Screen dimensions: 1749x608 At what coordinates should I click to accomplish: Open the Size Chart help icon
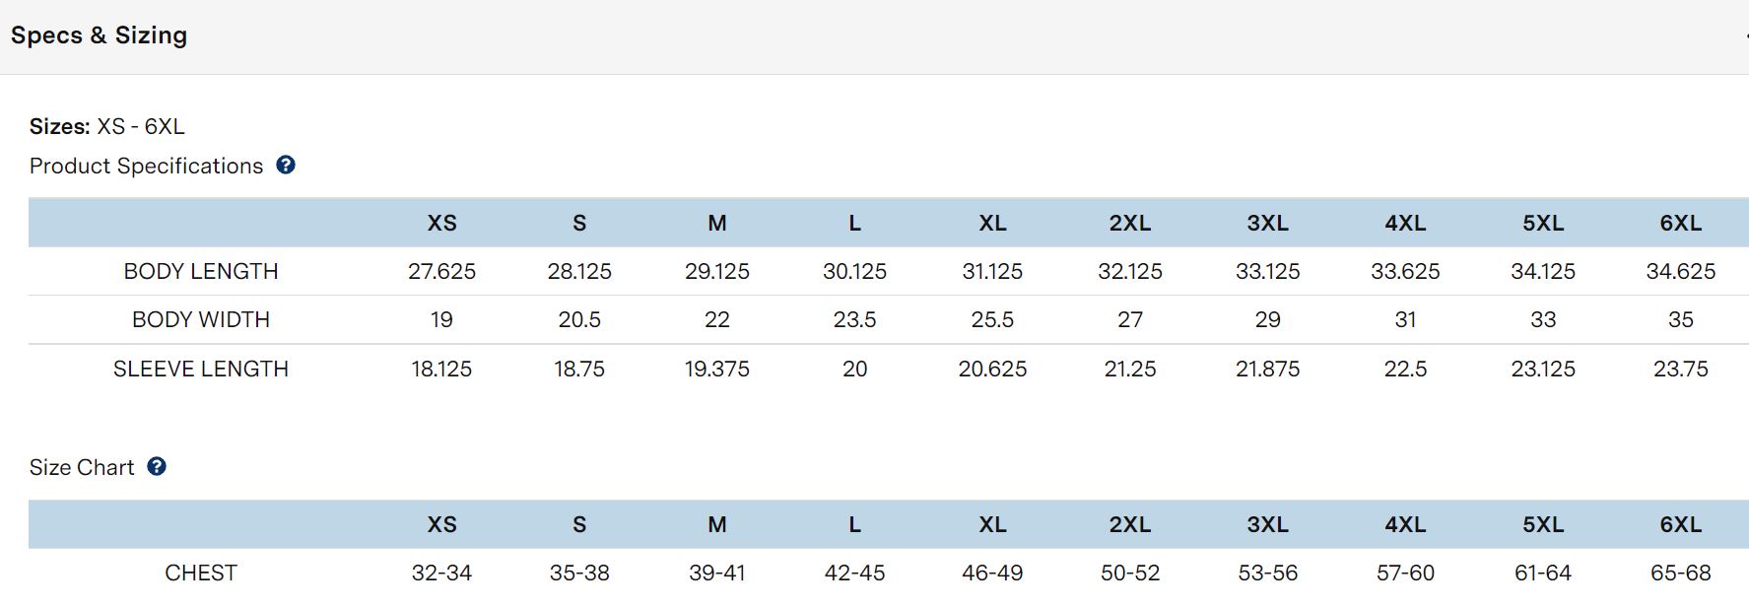tap(157, 467)
